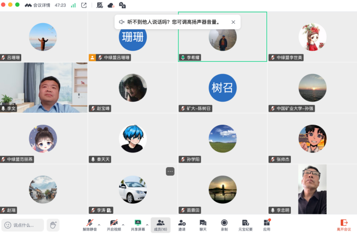The height and width of the screenshot is (235, 357).
Task: Dismiss the speaker volume tip notification
Action: point(233,22)
